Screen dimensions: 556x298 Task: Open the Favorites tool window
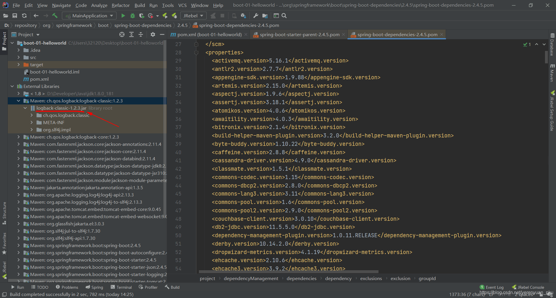(4, 244)
